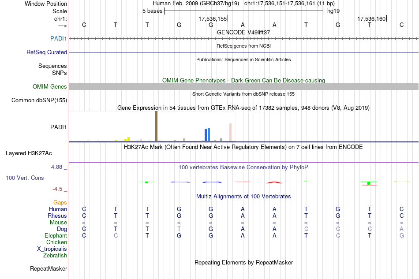Click Short Genetic Variants dbSNP title

point(243,94)
